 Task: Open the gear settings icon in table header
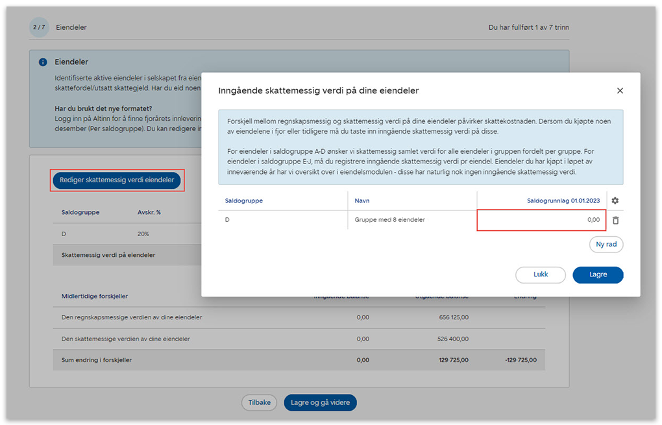[x=615, y=200]
